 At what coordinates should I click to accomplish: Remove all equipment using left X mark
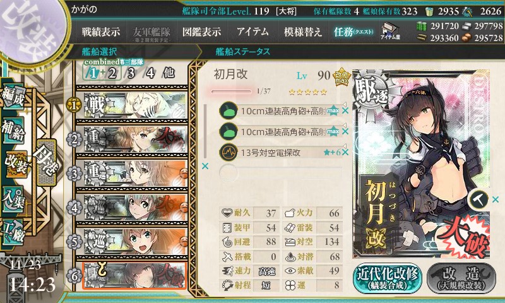tap(205, 166)
